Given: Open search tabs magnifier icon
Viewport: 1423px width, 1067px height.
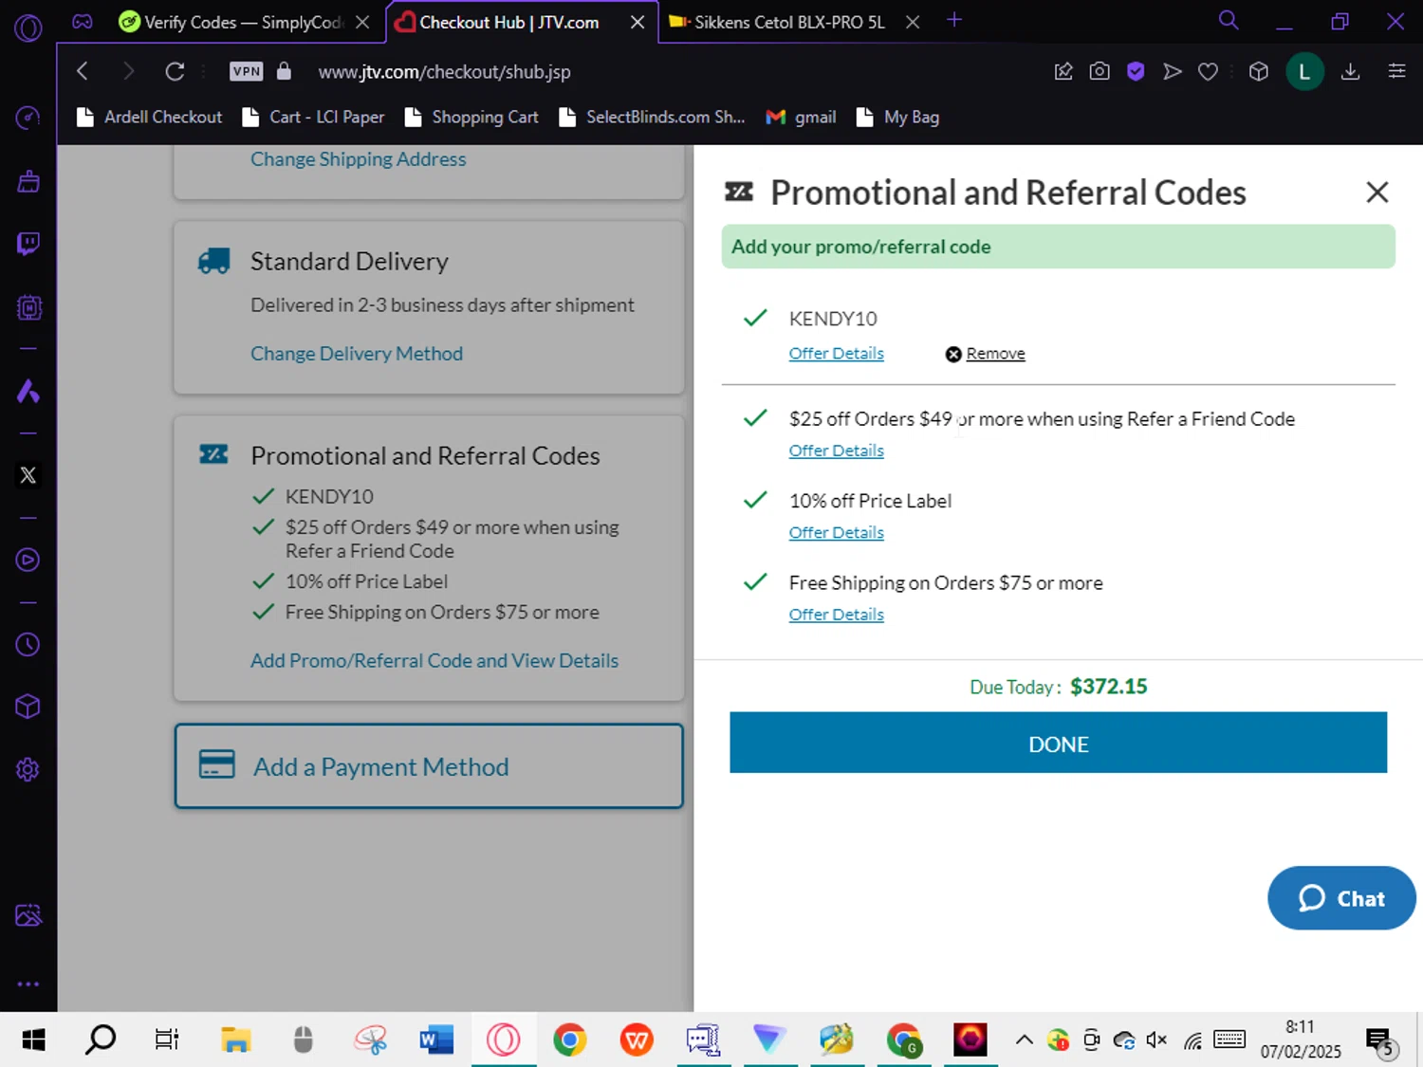Looking at the screenshot, I should (x=1229, y=20).
